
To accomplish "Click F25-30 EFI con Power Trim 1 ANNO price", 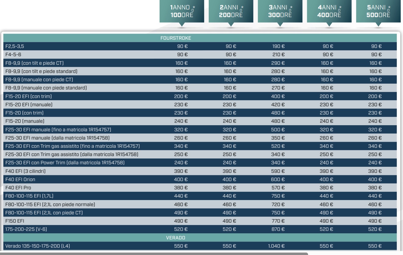I will tap(181, 163).
